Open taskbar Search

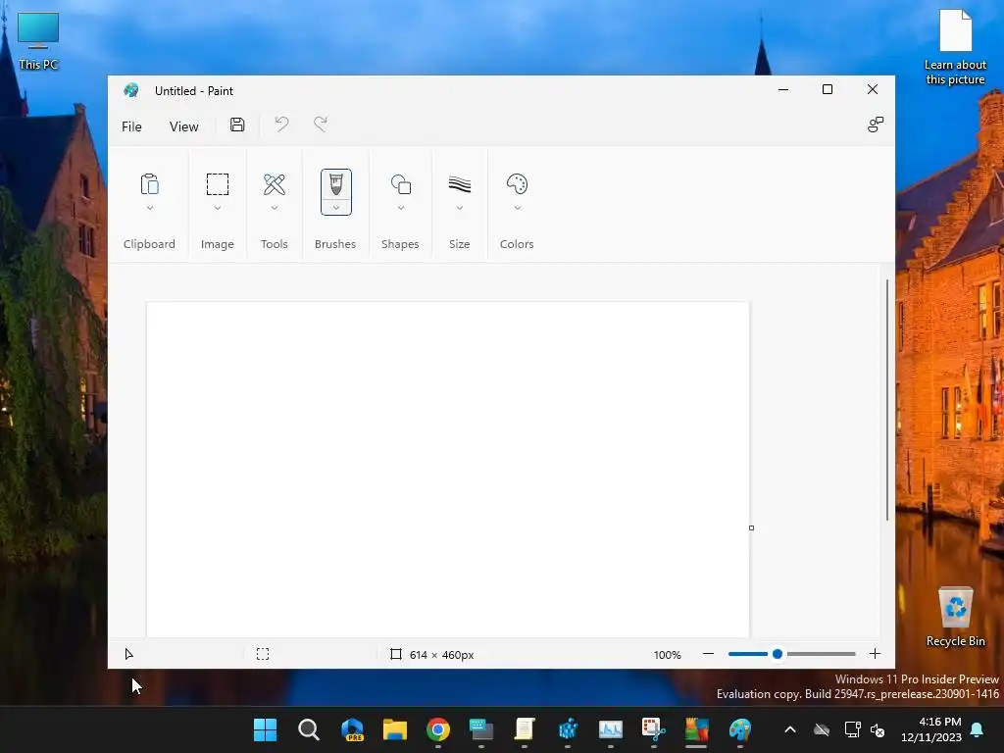(x=309, y=729)
